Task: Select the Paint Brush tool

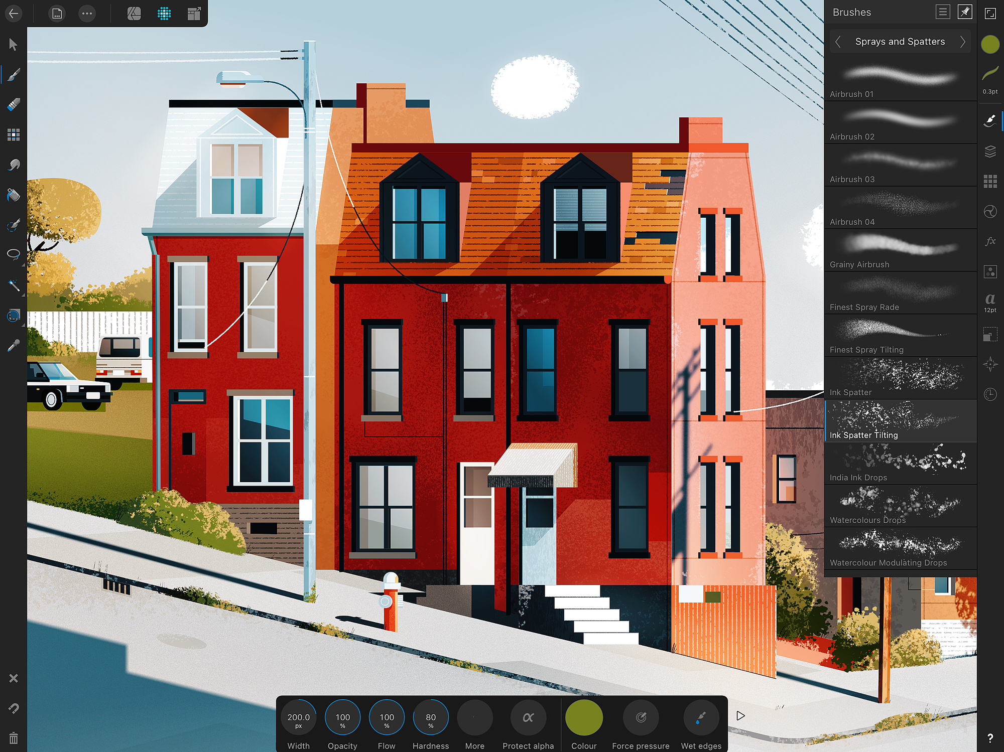Action: (x=14, y=75)
